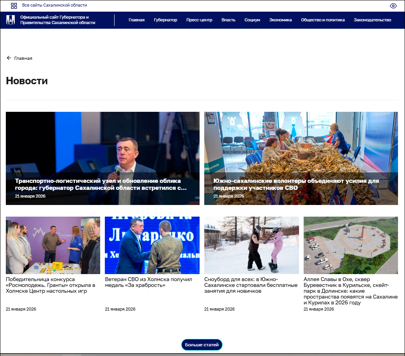Screen dimensions: 405x356
Task: Open the Ветеран СВО из Холмска headline
Action: click(148, 282)
